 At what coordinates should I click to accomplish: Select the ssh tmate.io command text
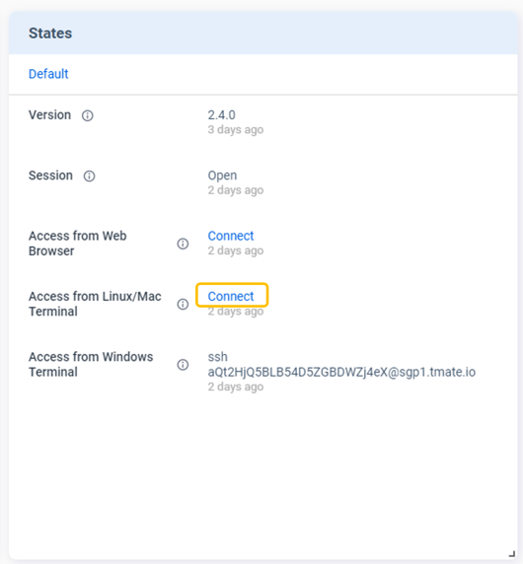click(341, 365)
